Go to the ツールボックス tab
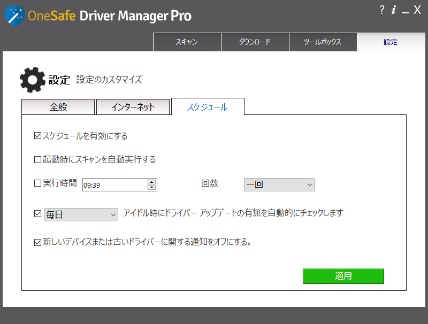Screen dimensions: 428x324 pos(323,42)
